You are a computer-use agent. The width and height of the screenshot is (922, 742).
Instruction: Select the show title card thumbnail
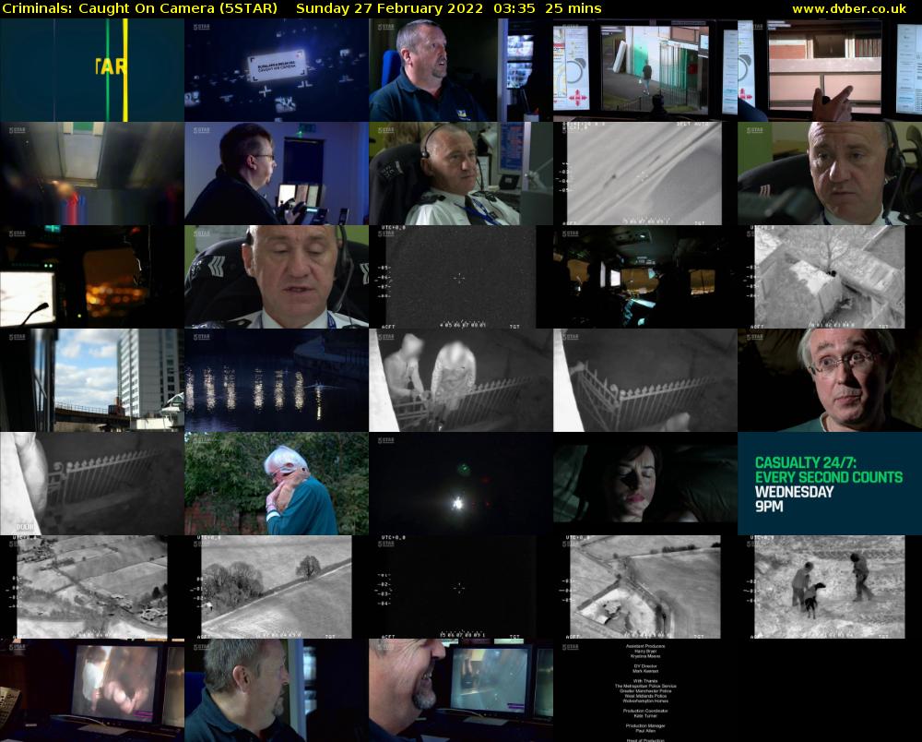point(276,70)
